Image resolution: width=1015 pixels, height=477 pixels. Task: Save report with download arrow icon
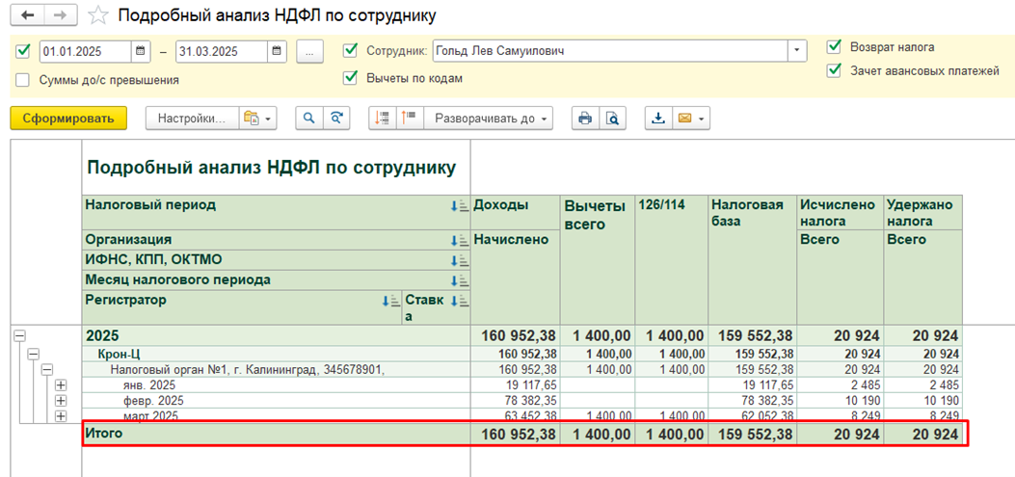coord(658,119)
